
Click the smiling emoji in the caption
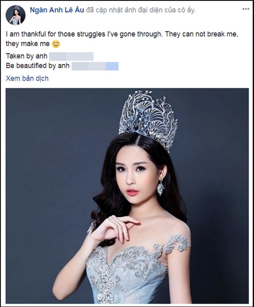tap(56, 44)
